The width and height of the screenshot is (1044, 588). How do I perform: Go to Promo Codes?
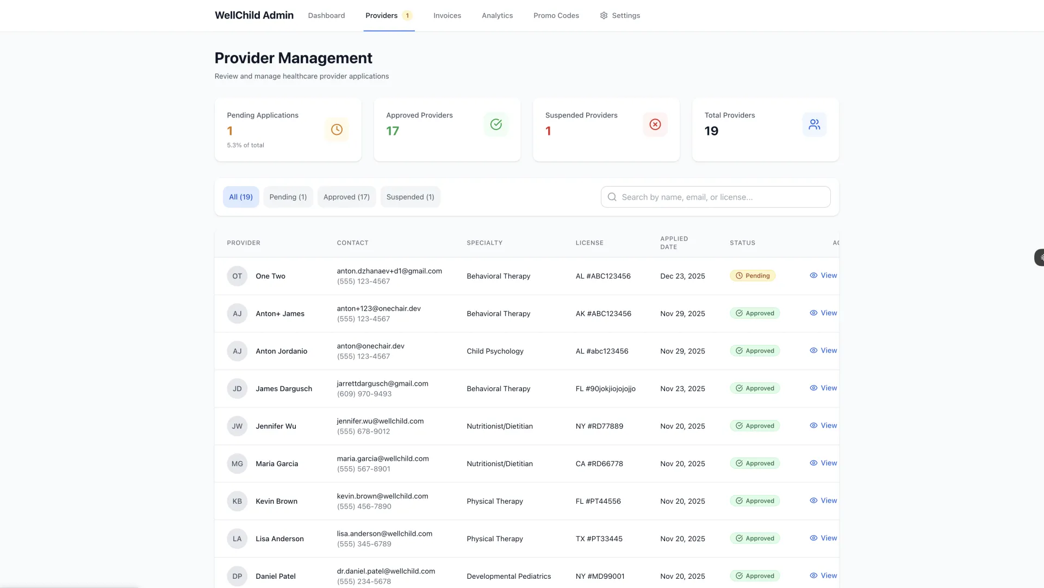coord(556,16)
